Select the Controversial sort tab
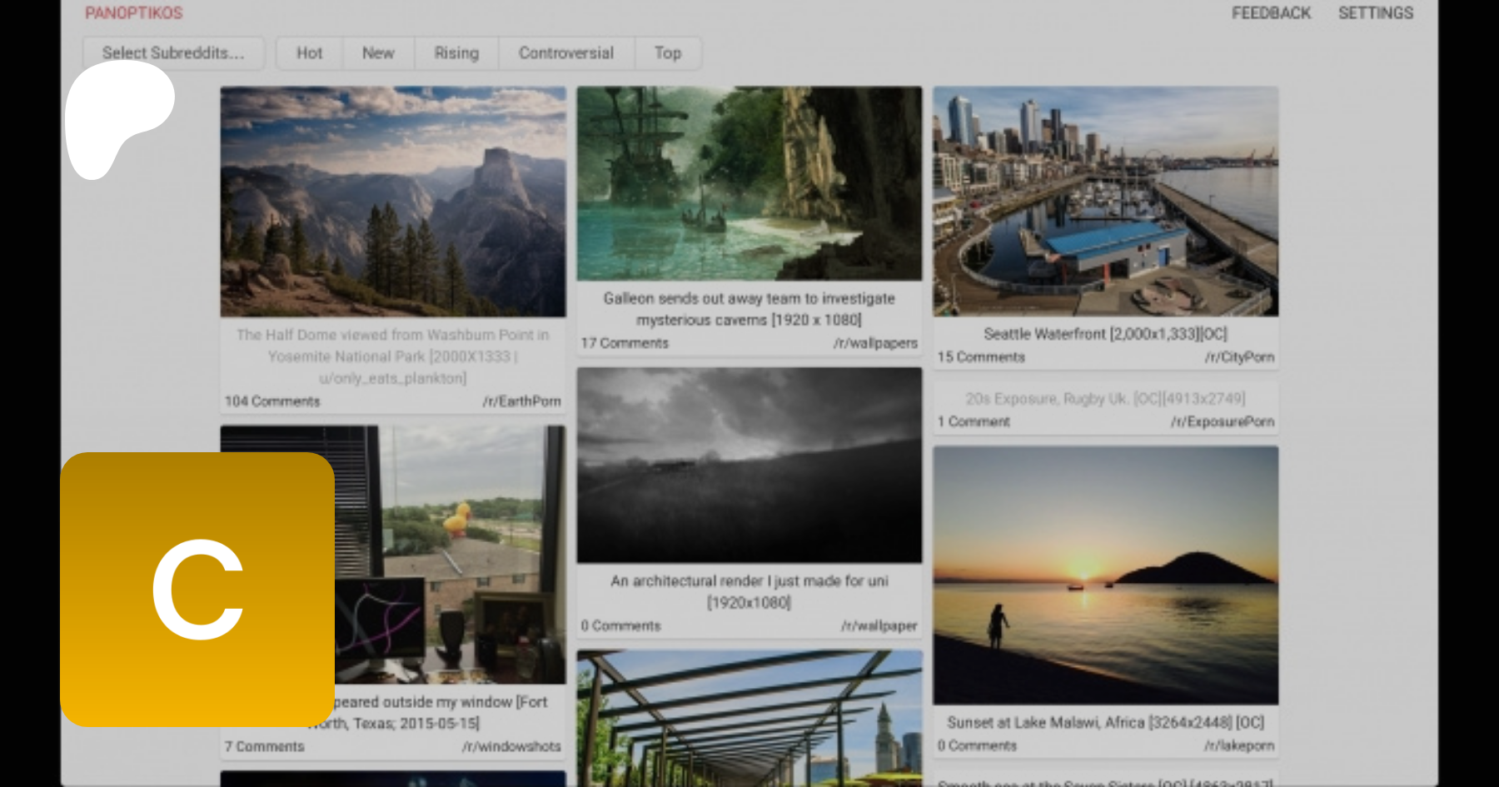 click(566, 53)
